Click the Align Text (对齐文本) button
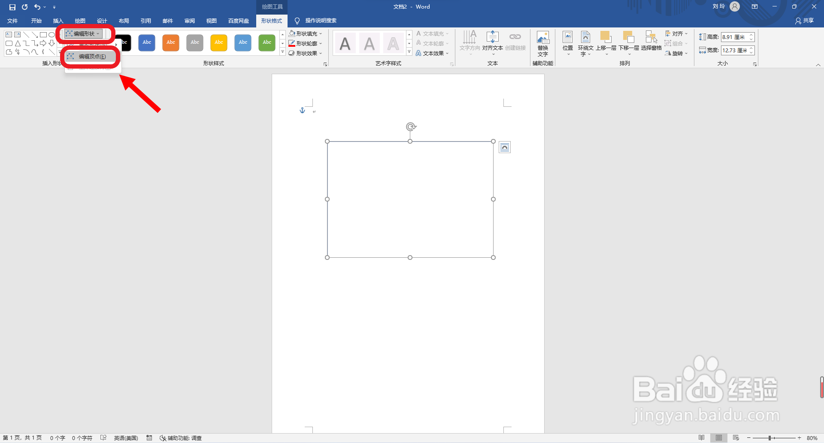Screen dimensions: 824x443 point(493,43)
